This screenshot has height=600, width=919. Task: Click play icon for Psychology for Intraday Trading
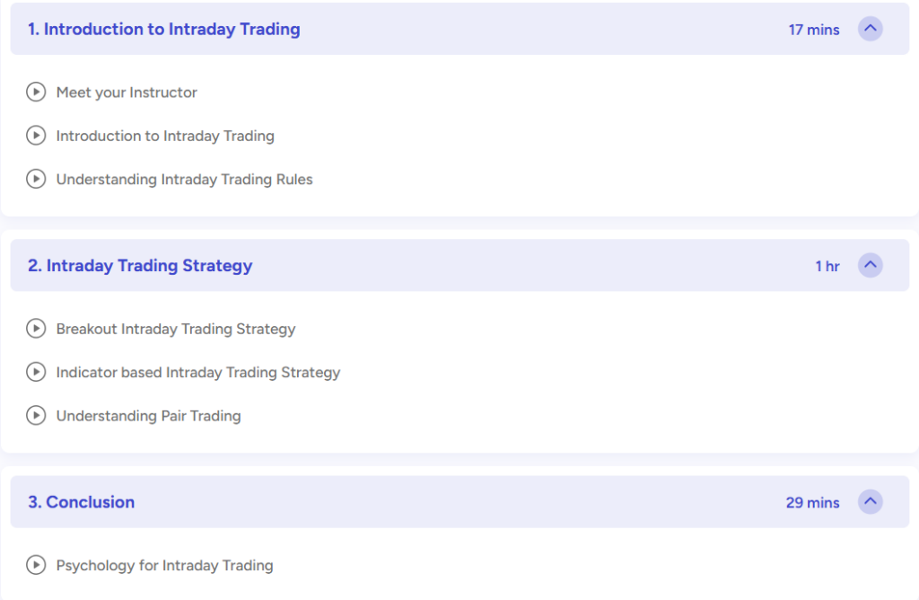(x=36, y=565)
